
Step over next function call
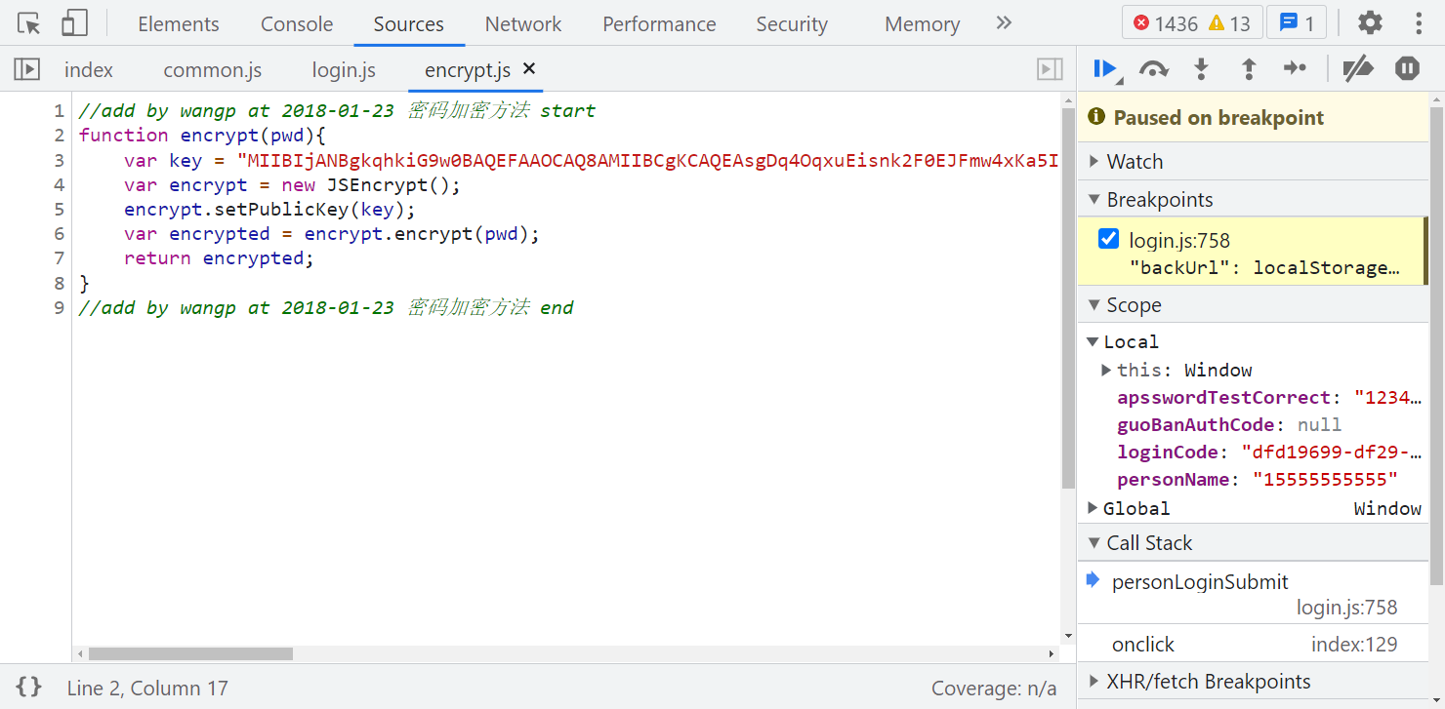click(1153, 68)
